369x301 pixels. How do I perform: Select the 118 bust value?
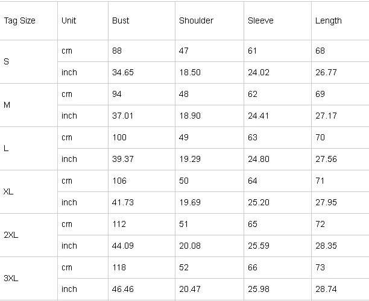(119, 267)
